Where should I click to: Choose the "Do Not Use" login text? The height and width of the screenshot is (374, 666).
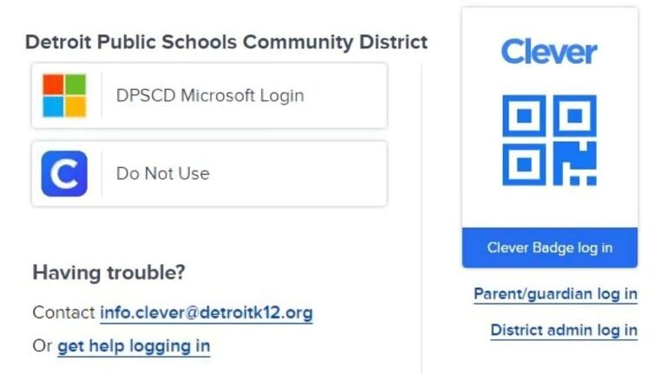pyautogui.click(x=163, y=173)
